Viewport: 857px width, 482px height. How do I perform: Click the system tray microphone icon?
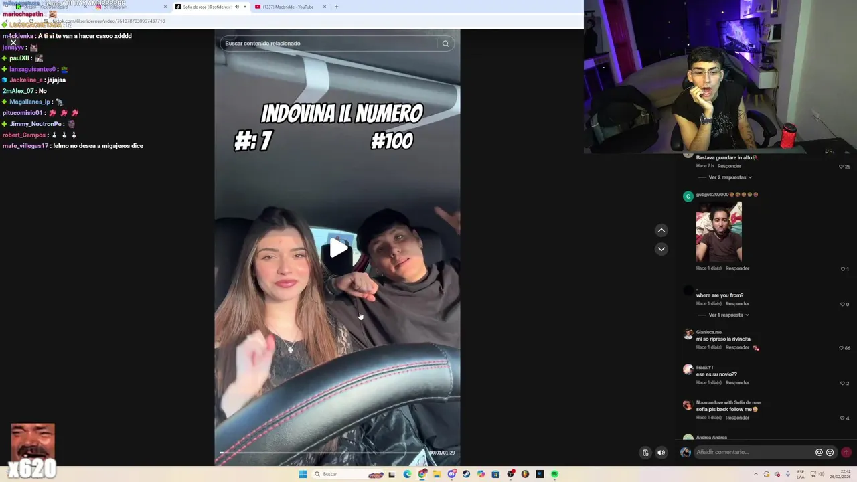[x=788, y=474]
